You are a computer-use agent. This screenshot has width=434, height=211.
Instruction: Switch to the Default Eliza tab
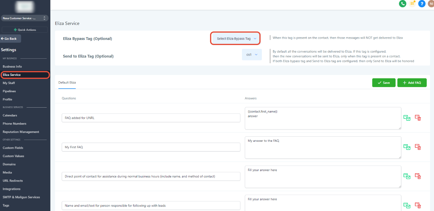click(x=67, y=83)
